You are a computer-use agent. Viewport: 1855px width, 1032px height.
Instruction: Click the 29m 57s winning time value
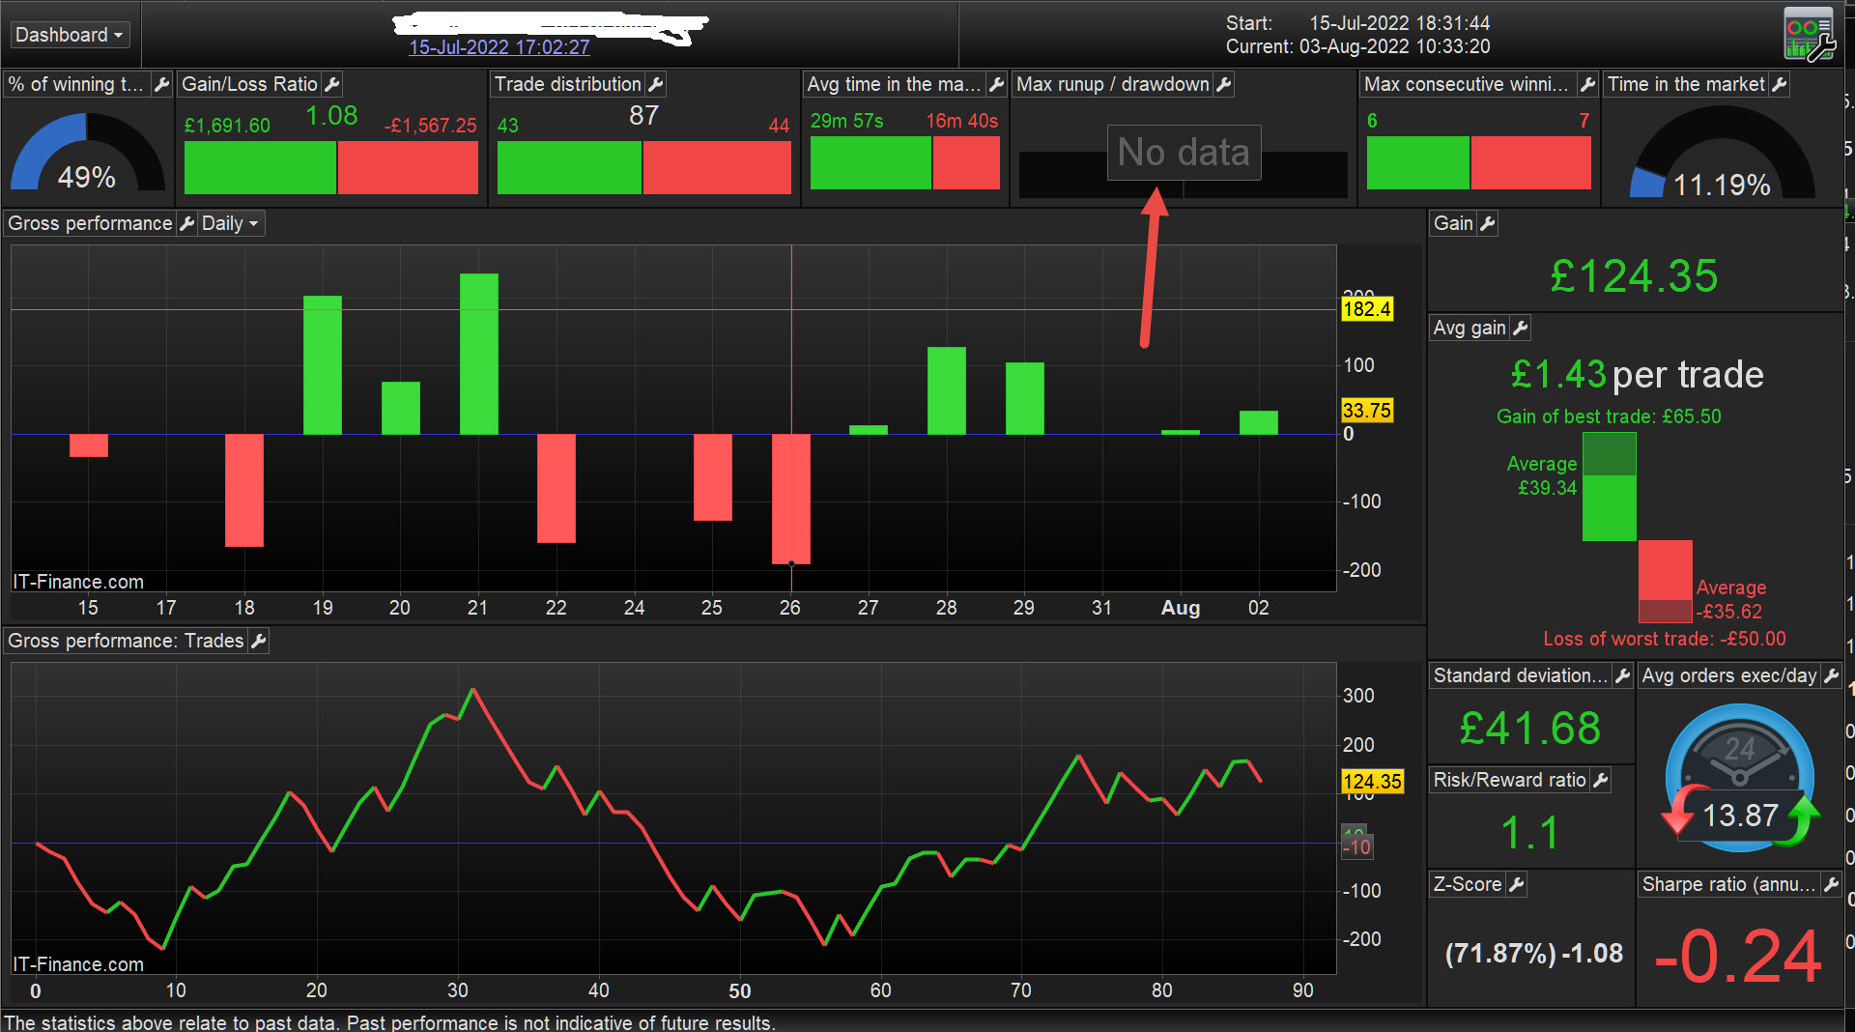pos(847,121)
